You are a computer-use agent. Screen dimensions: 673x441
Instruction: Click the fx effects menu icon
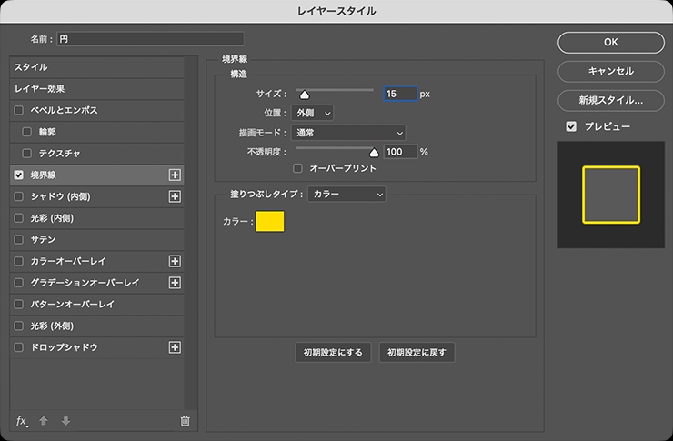tap(23, 420)
